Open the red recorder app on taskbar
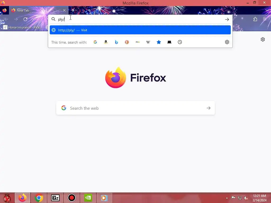271x203 pixels. click(x=72, y=198)
